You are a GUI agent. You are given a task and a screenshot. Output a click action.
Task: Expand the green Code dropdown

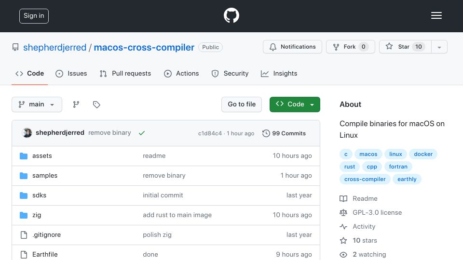[295, 104]
